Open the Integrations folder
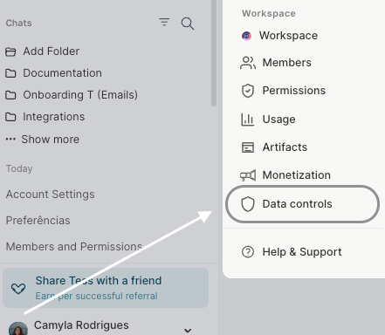 pyautogui.click(x=54, y=117)
